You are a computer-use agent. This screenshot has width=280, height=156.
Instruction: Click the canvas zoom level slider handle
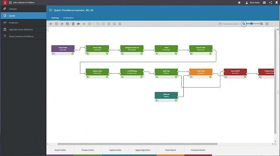[x=251, y=24]
